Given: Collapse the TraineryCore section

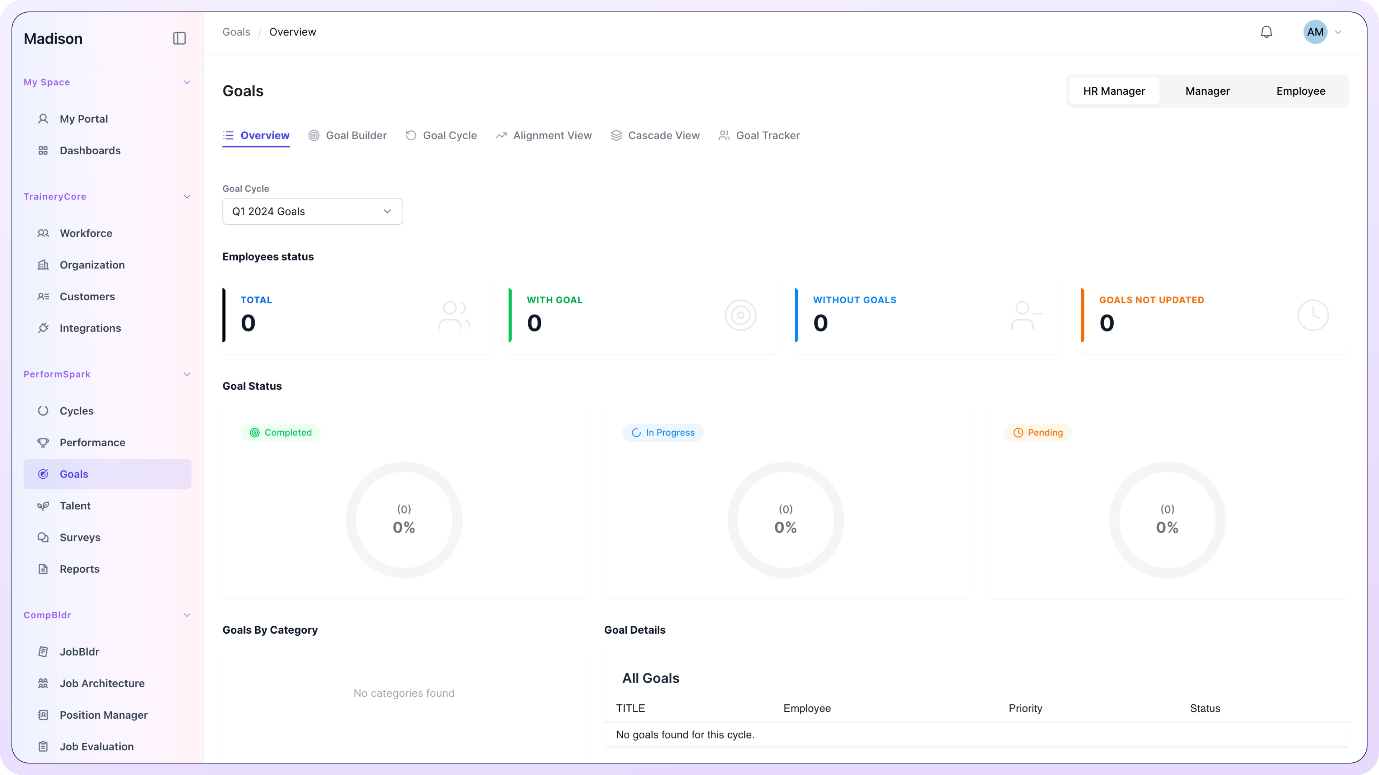Looking at the screenshot, I should 187,196.
